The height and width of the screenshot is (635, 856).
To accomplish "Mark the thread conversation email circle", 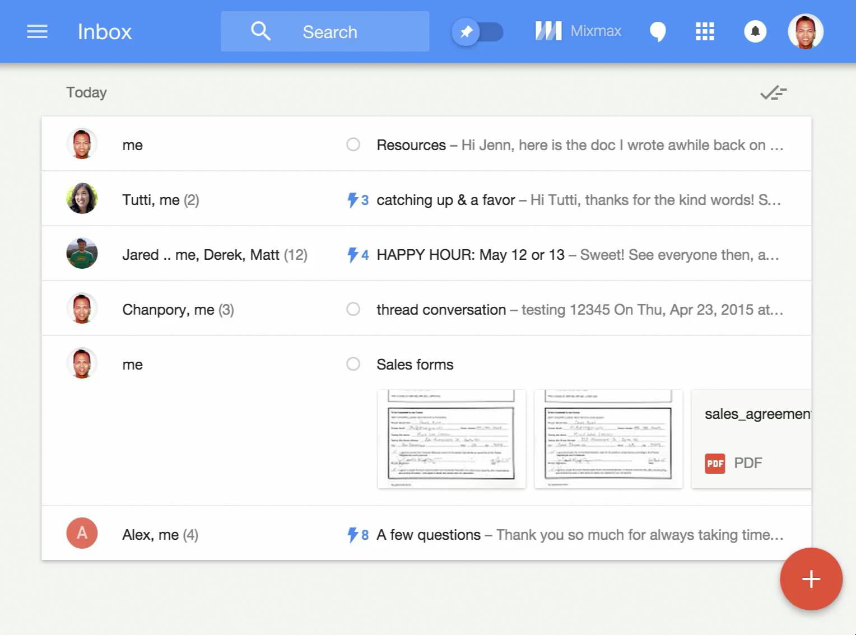I will [353, 309].
